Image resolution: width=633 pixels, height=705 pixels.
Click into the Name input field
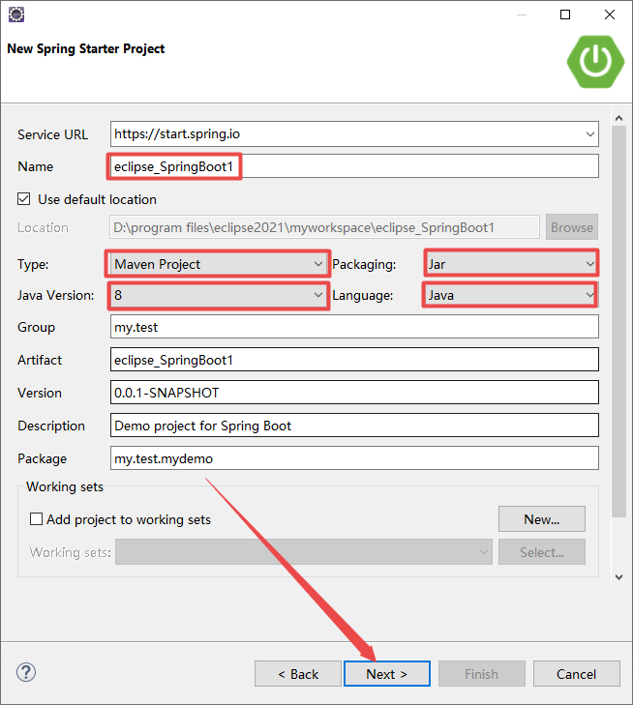tap(354, 166)
